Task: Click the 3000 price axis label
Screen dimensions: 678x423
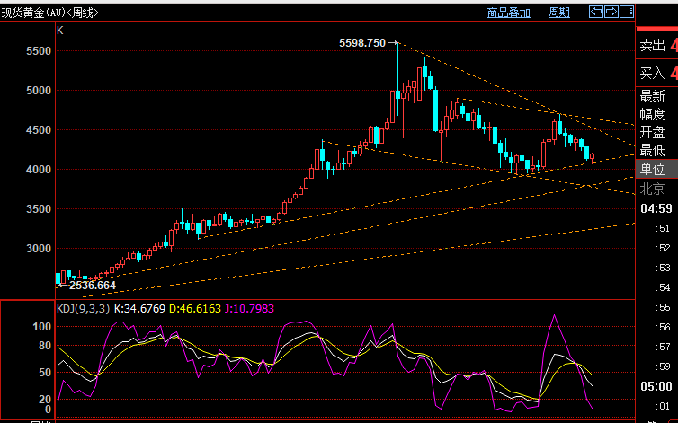Action: click(39, 249)
